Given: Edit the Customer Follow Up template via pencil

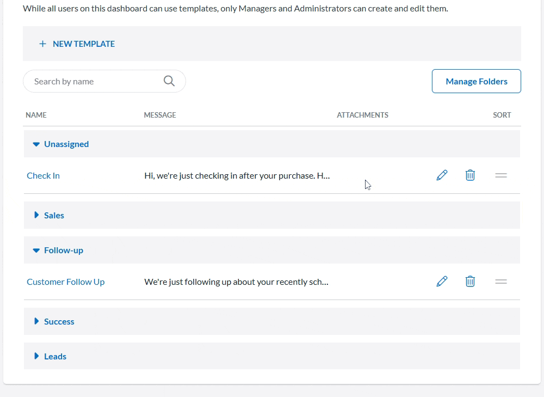Looking at the screenshot, I should 442,282.
